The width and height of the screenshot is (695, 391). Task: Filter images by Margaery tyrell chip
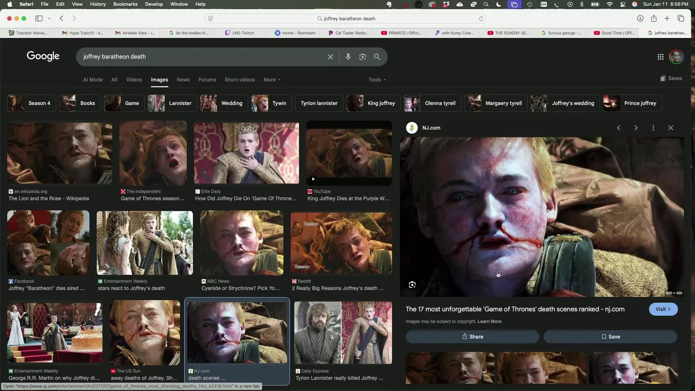pos(495,103)
